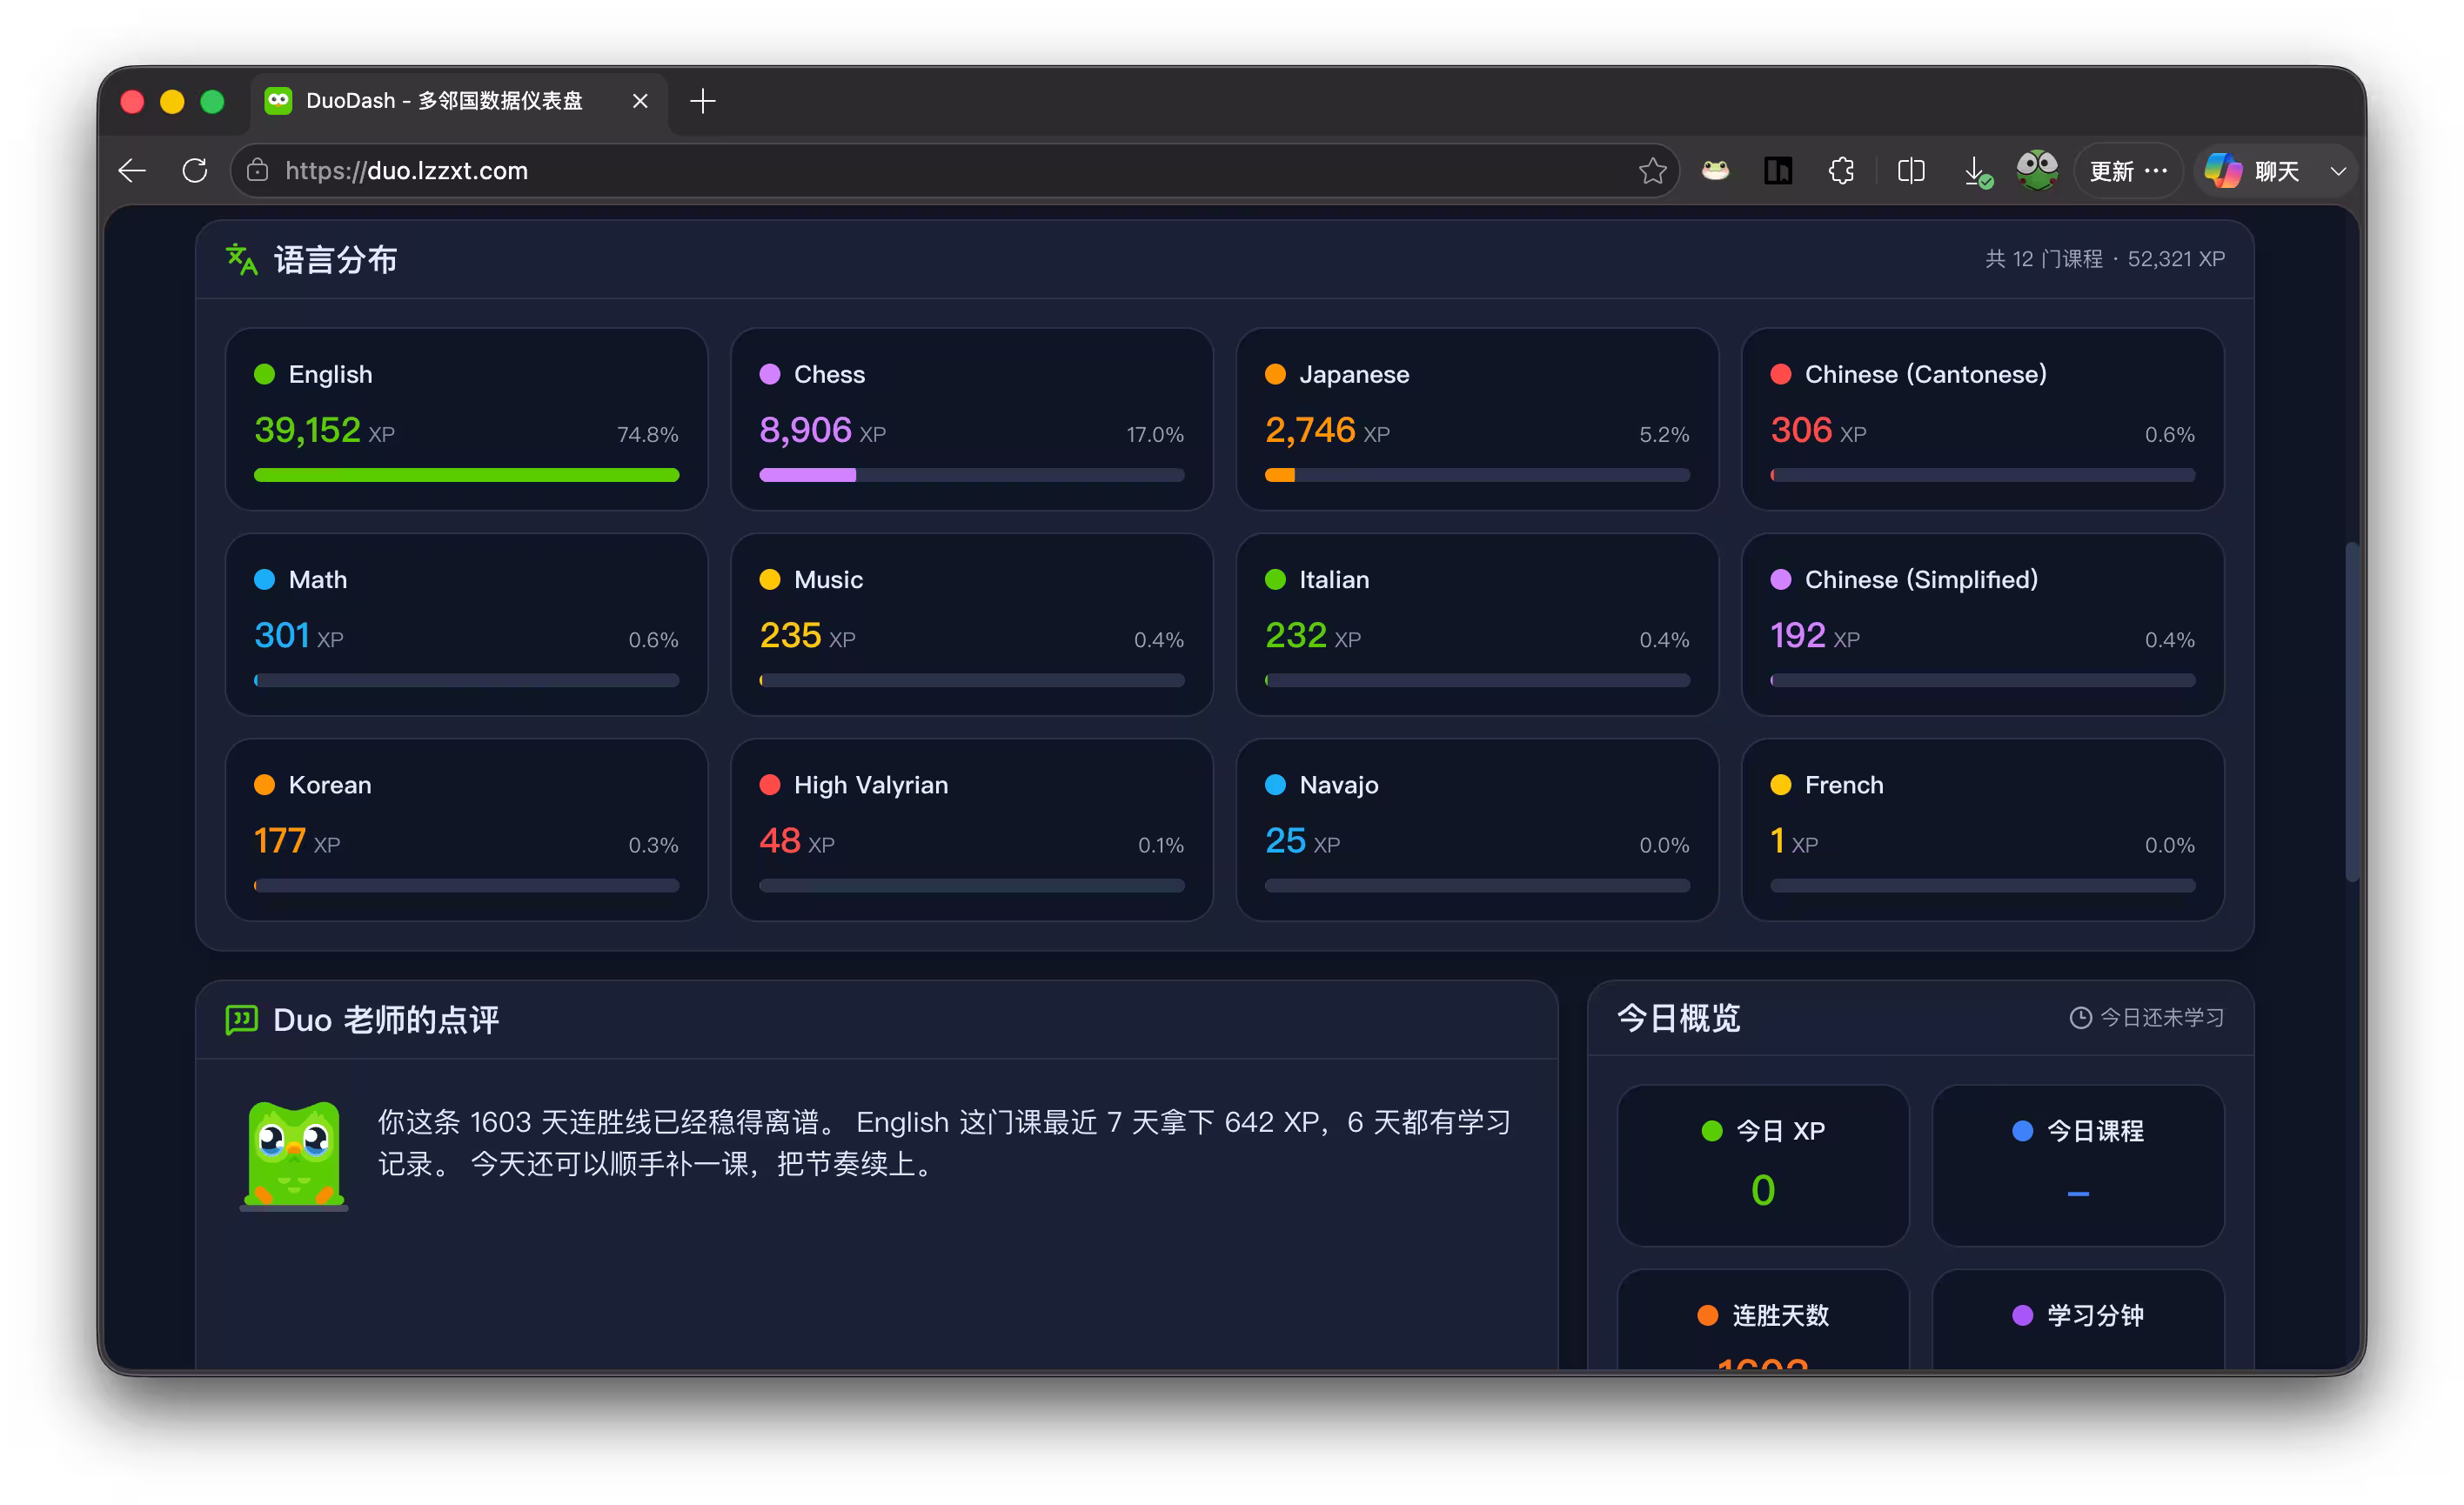
Task: Select the DuoDash - 多邻国数据仪表盘 tab
Action: click(459, 101)
